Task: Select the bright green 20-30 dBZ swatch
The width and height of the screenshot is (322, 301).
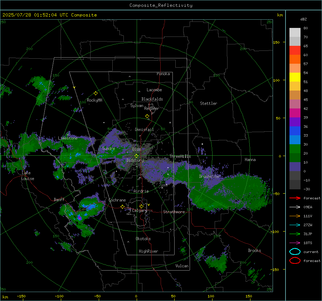Action: (295, 149)
